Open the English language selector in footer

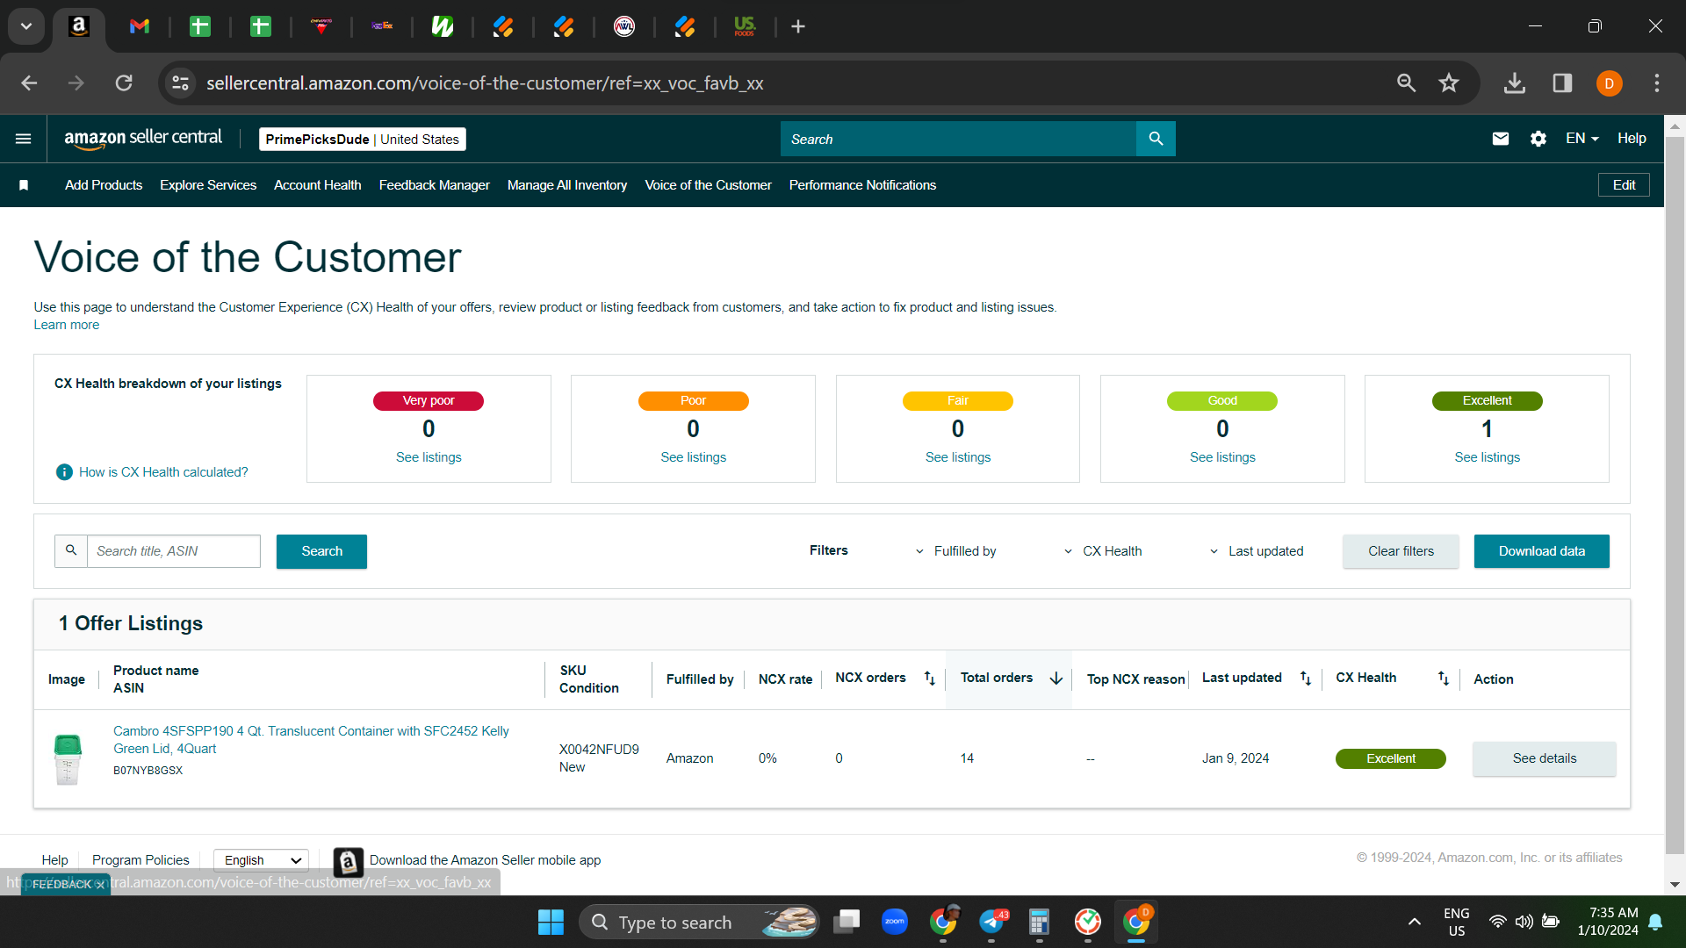(262, 860)
